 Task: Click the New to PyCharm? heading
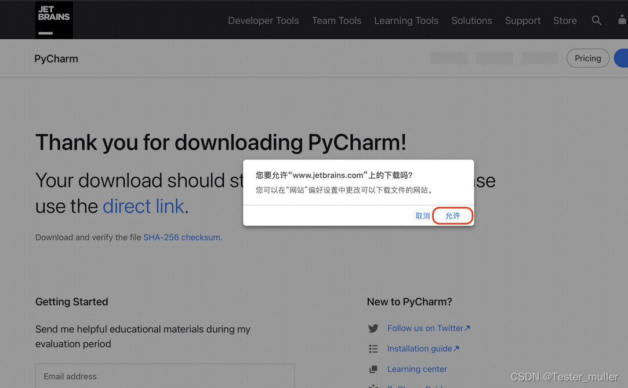[409, 302]
